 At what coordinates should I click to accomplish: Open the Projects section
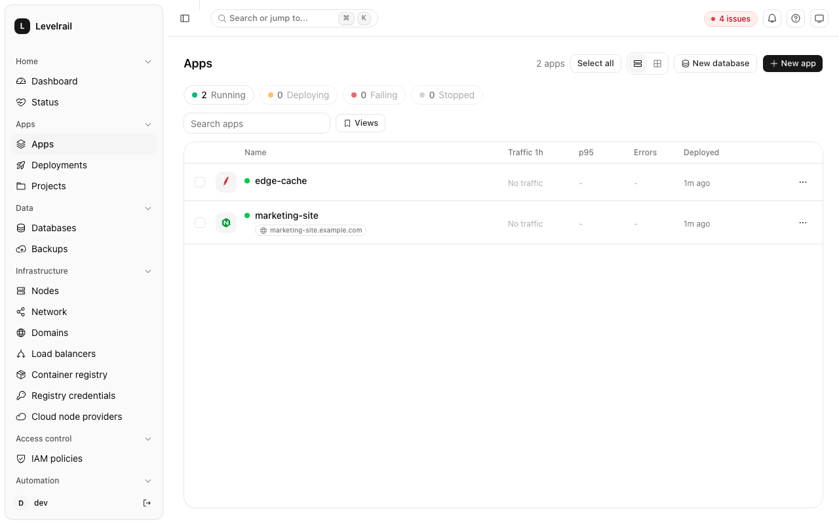[x=84, y=186]
